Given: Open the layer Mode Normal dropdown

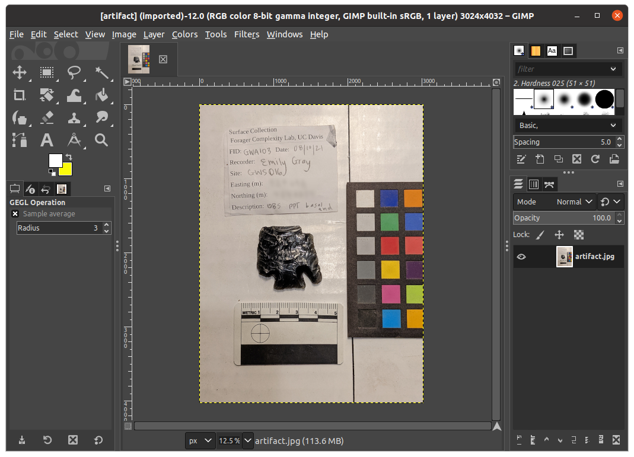Looking at the screenshot, I should (x=555, y=202).
